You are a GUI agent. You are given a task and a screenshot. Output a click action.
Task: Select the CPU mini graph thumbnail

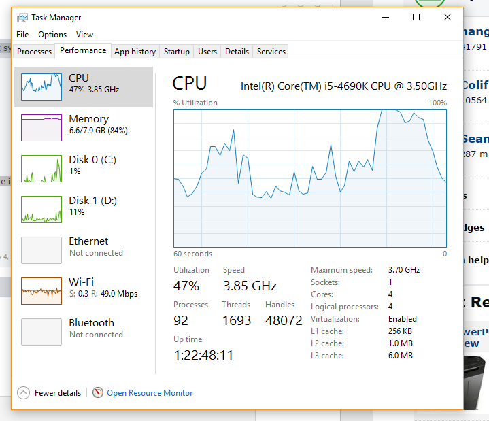click(41, 87)
